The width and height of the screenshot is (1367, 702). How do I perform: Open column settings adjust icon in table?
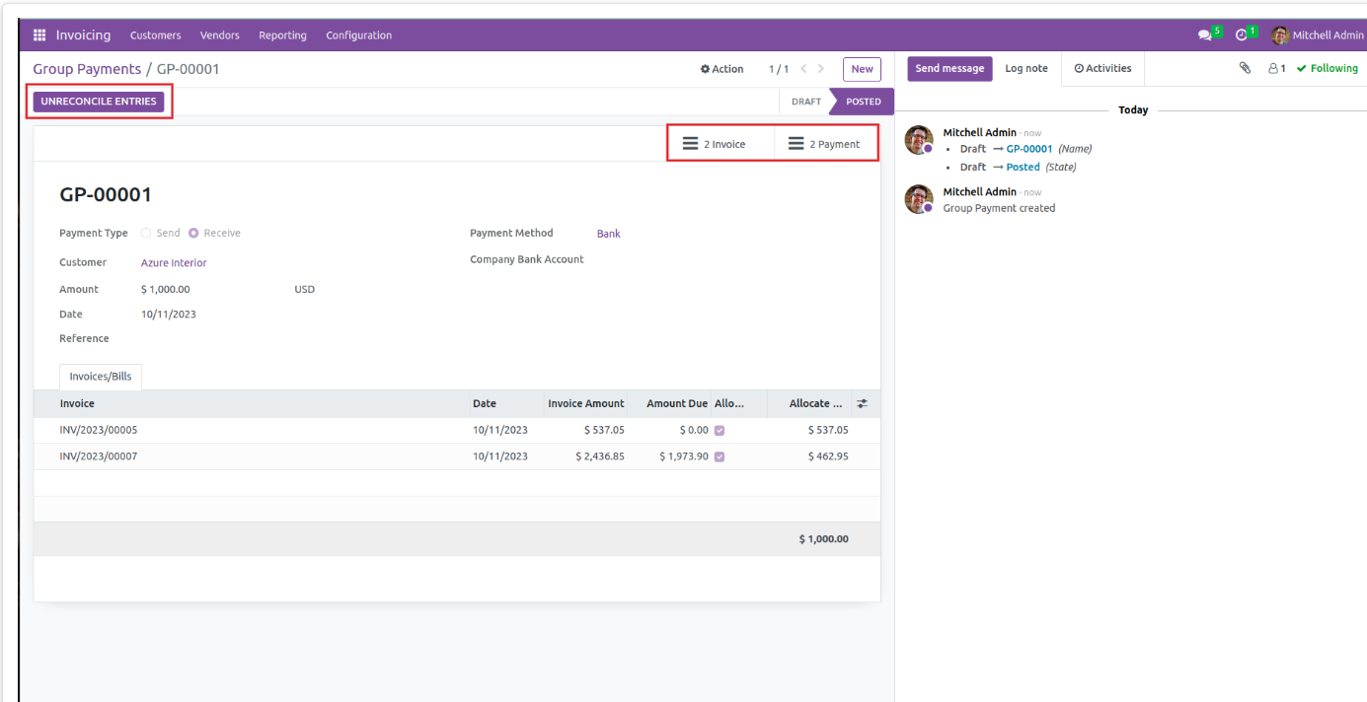[x=862, y=403]
